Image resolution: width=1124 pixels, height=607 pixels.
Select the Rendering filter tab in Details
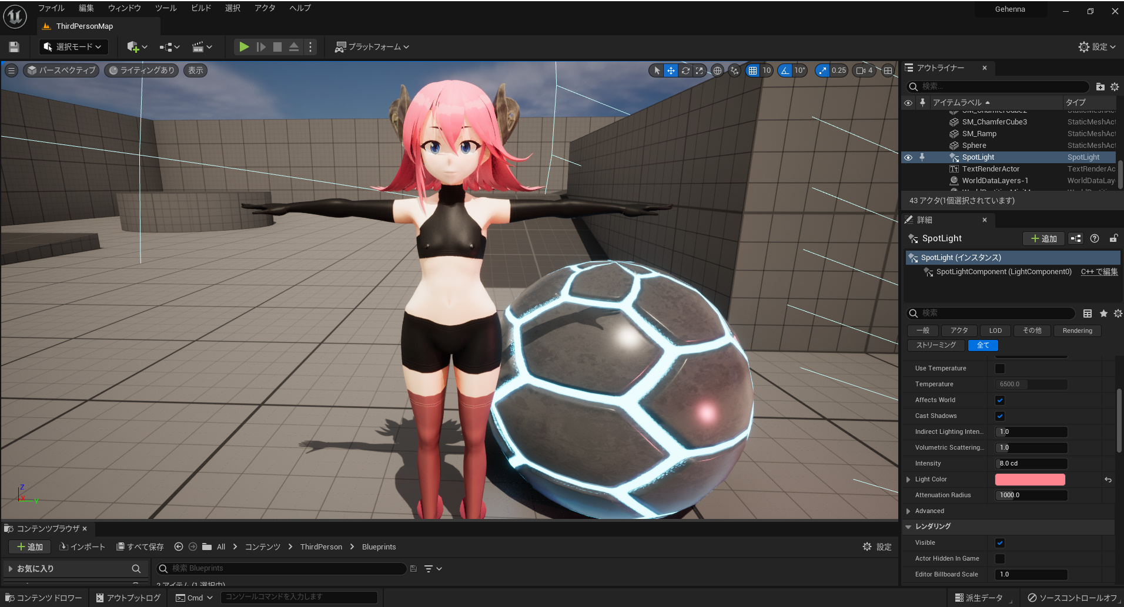[1078, 331]
